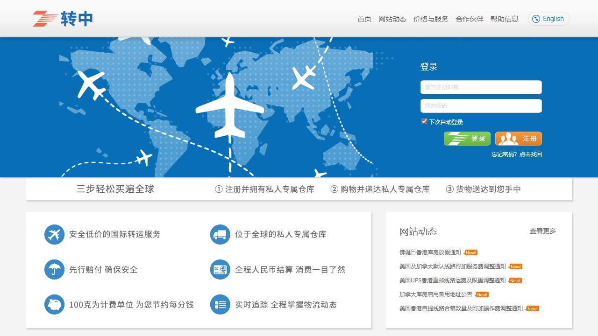598x336 pixels.
Task: Click the 您的注册邮箱 email input field
Action: [481, 87]
